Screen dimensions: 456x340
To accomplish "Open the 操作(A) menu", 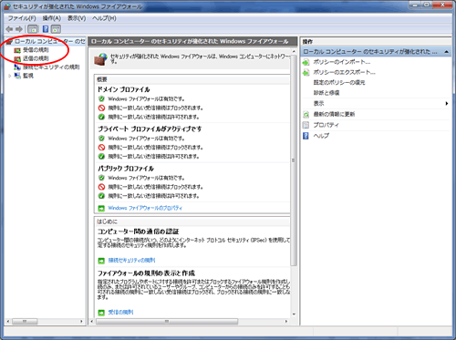I will 52,18.
